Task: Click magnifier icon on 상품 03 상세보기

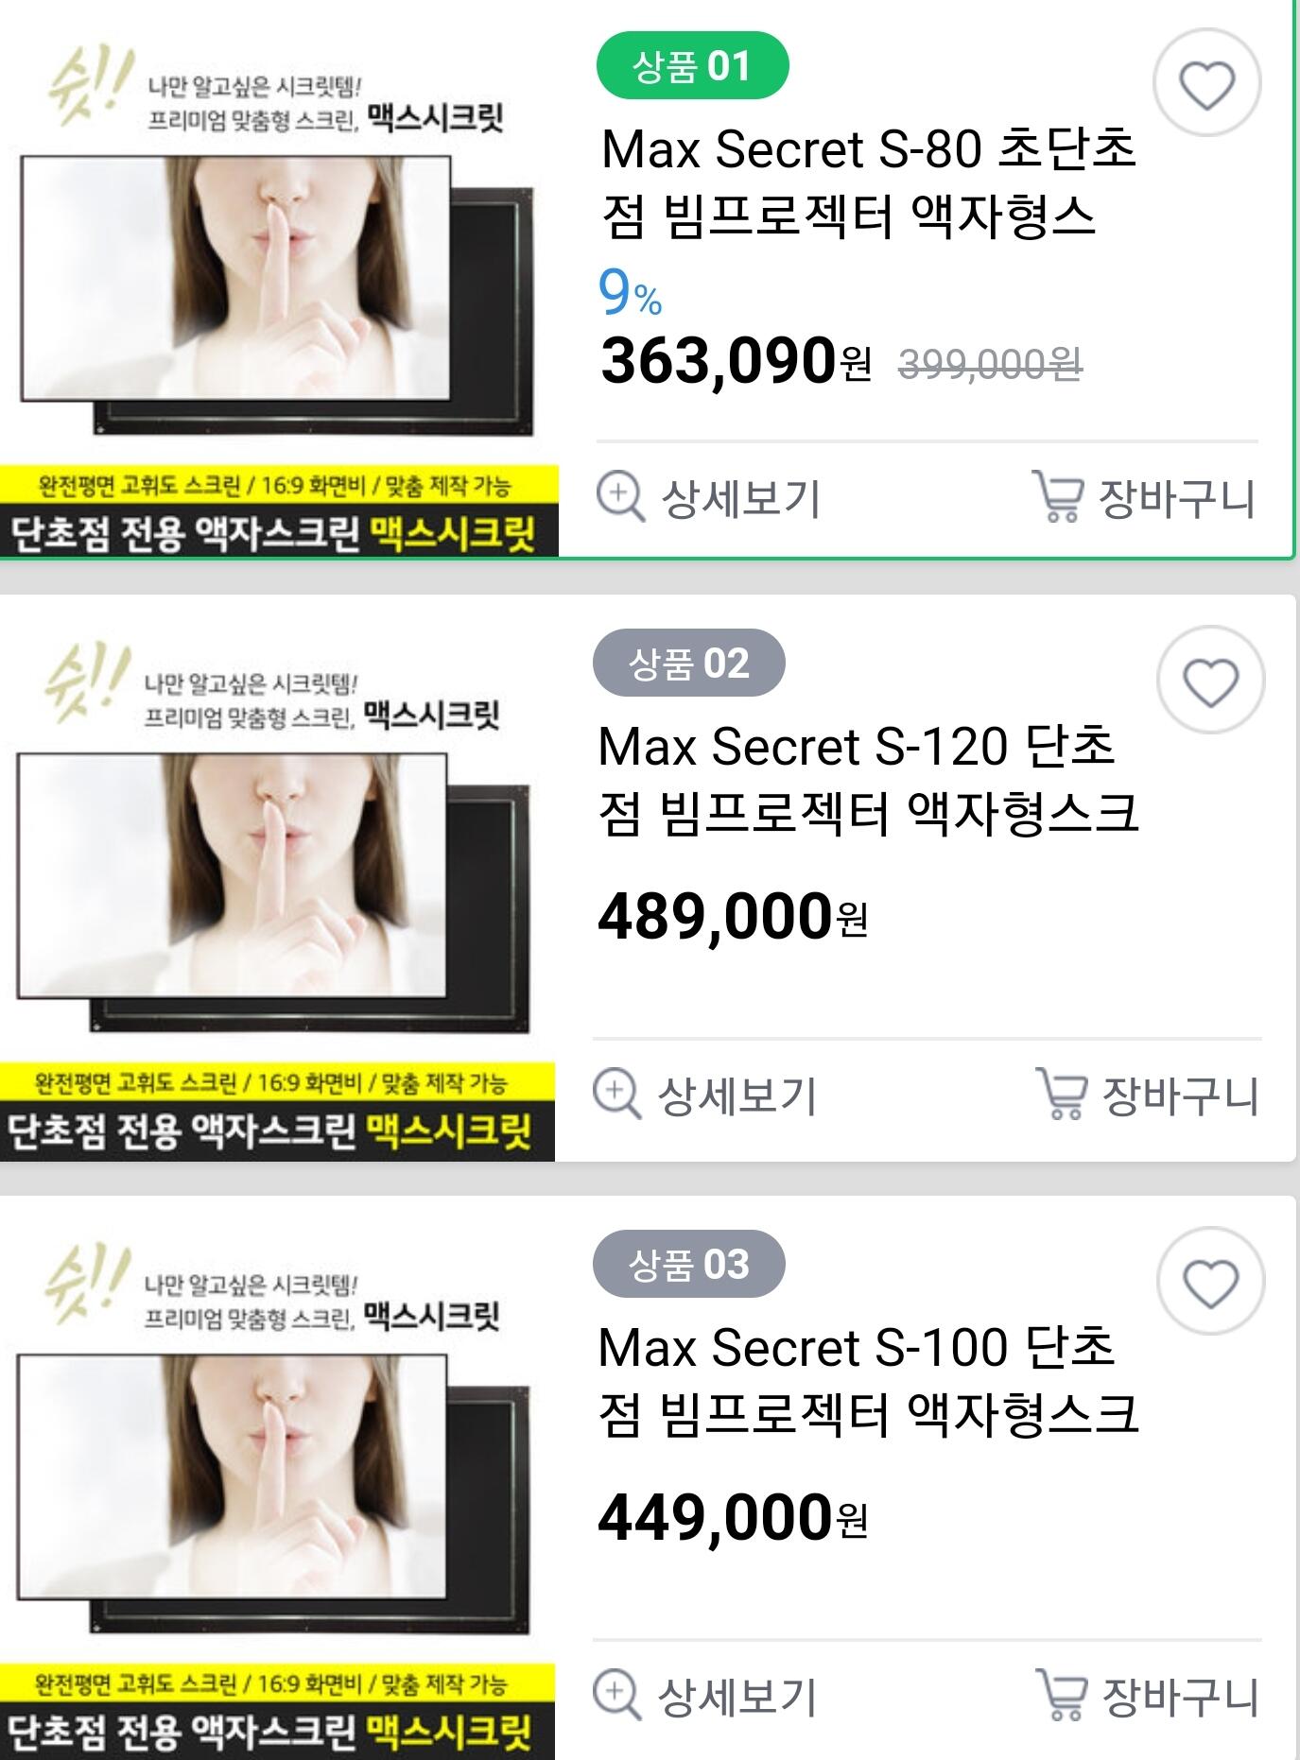Action: pos(616,1696)
